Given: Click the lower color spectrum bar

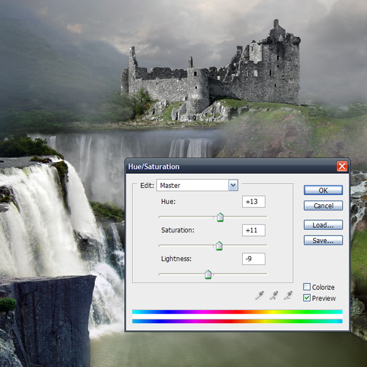Looking at the screenshot, I should pyautogui.click(x=237, y=320).
